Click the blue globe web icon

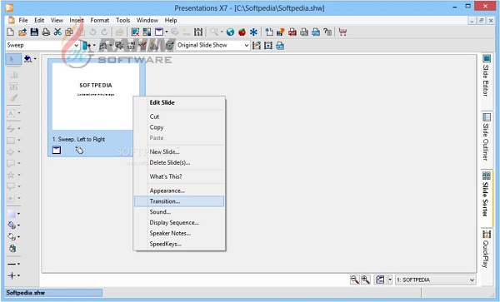pyautogui.click(x=230, y=32)
